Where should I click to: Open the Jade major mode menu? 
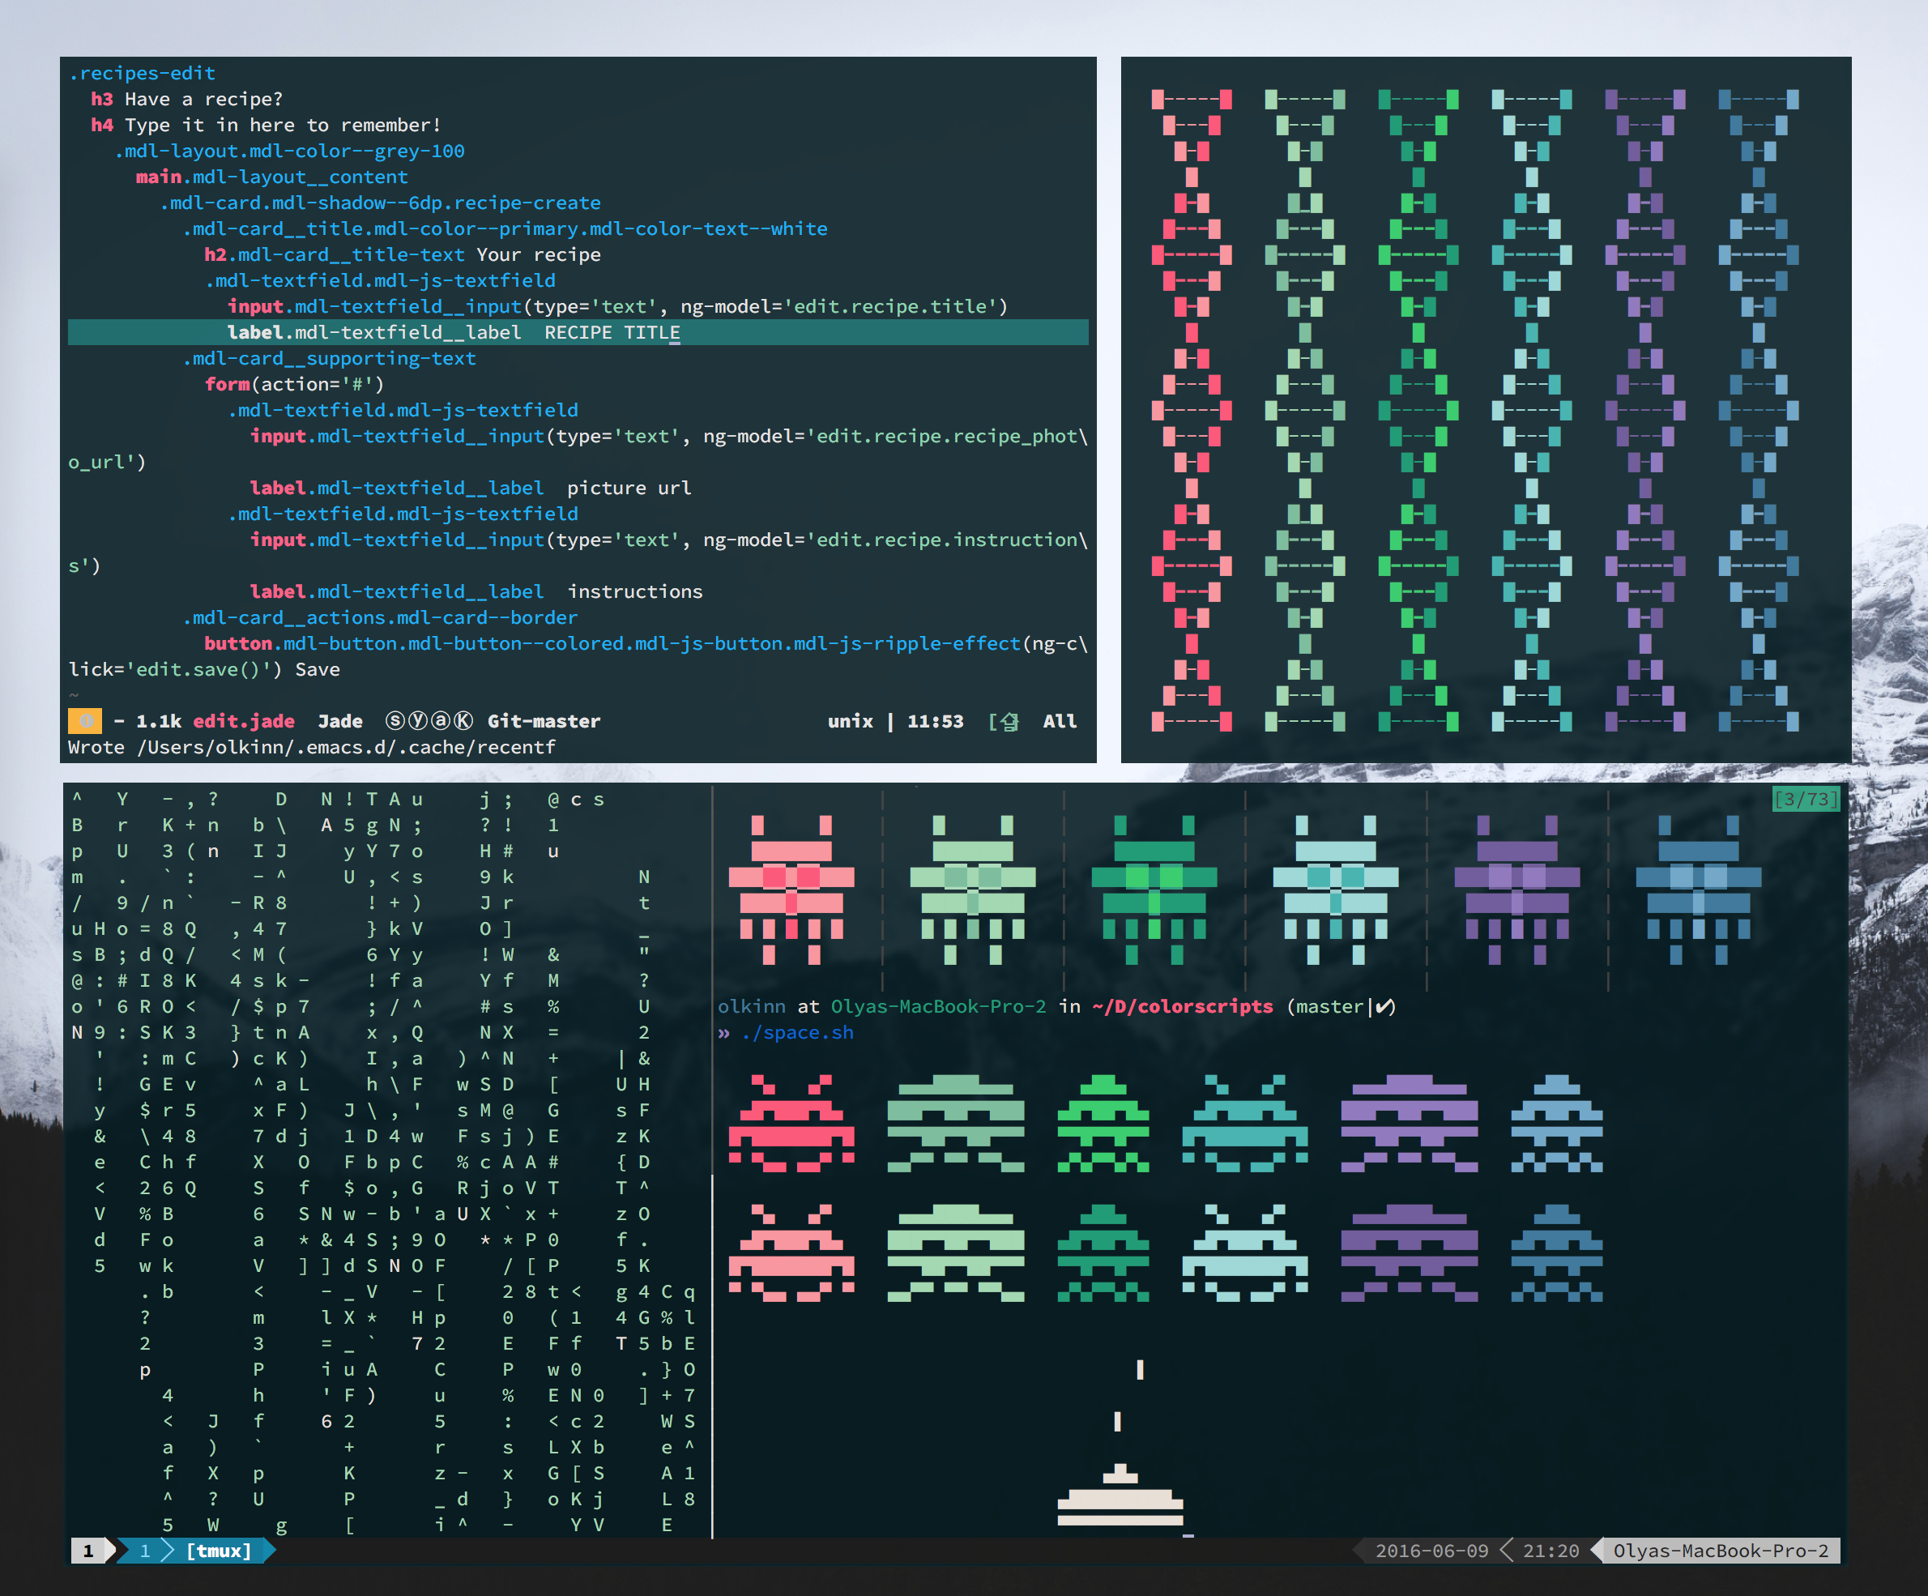339,721
